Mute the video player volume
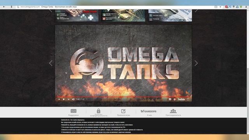The image size is (249, 140). pyautogui.click(x=73, y=100)
